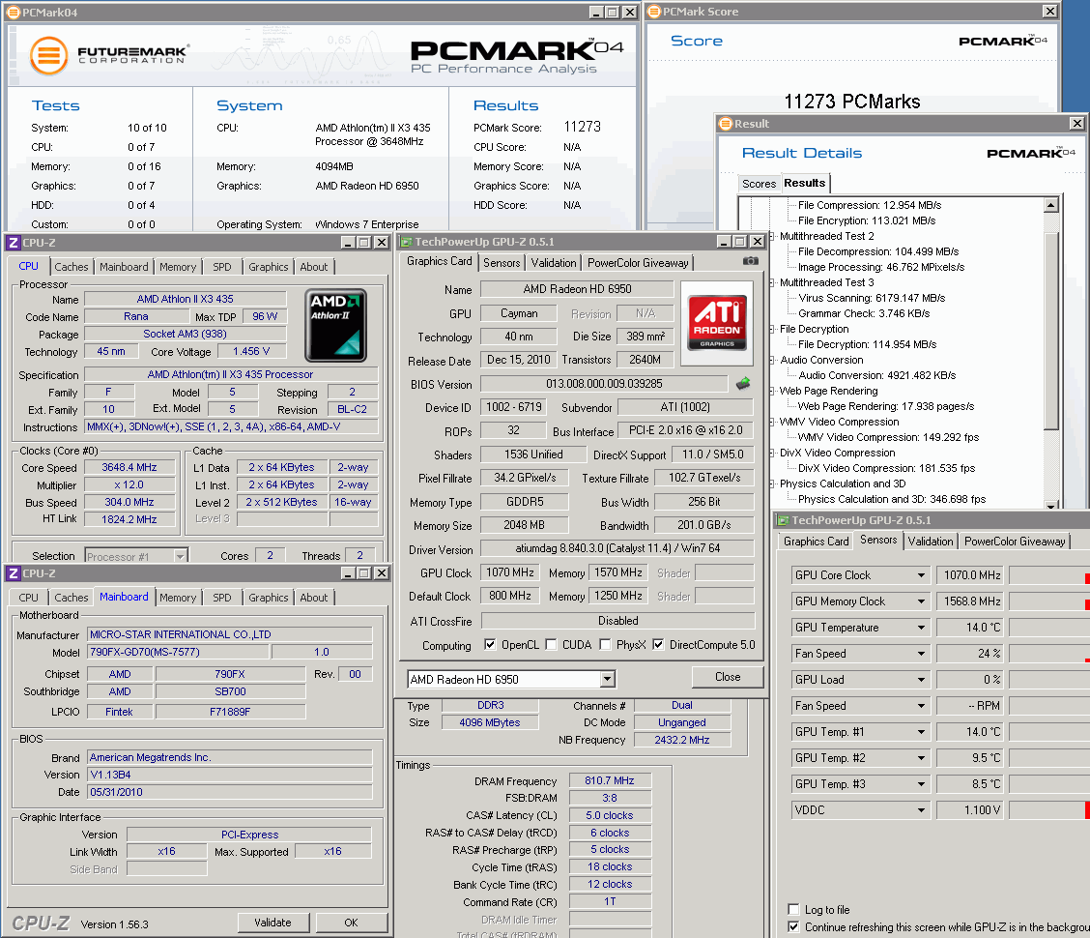Open the PowerColor Giveaway tab in GPU-Z
This screenshot has height=938, width=1090.
coord(638,262)
